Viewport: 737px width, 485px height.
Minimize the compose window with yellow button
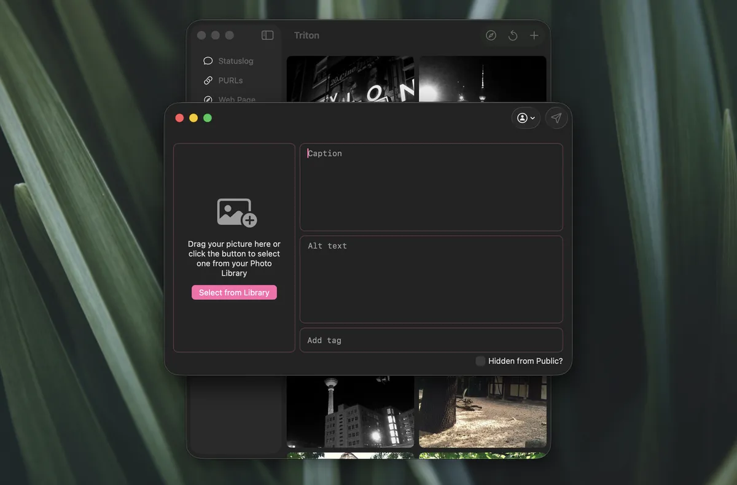pos(193,118)
